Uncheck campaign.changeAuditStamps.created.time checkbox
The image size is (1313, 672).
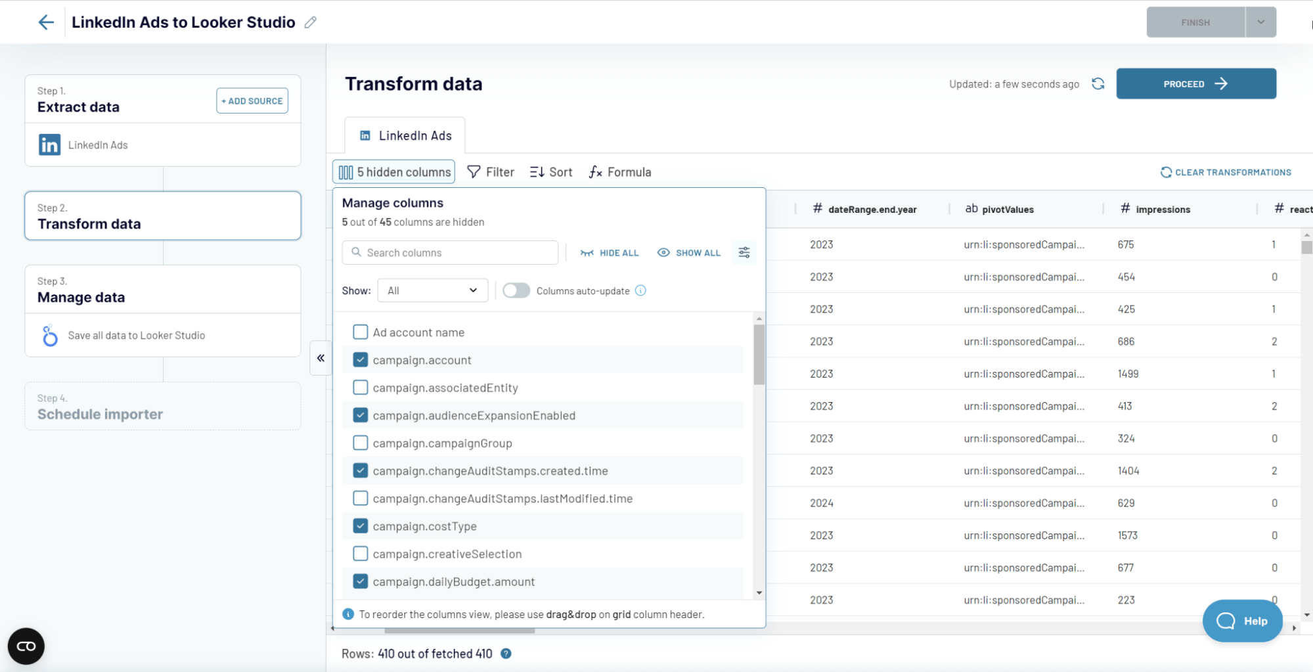(361, 470)
